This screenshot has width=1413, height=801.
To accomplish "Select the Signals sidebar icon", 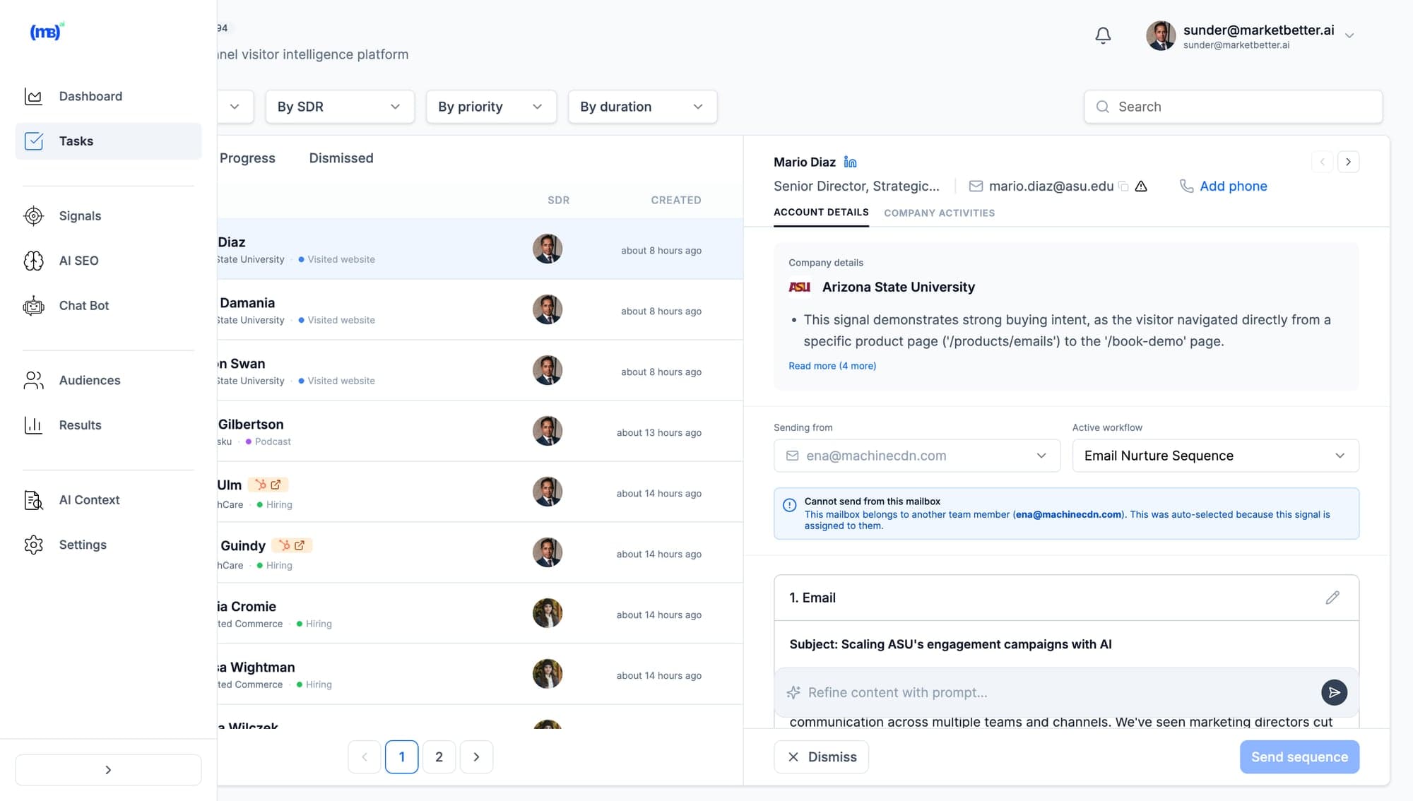I will point(33,215).
